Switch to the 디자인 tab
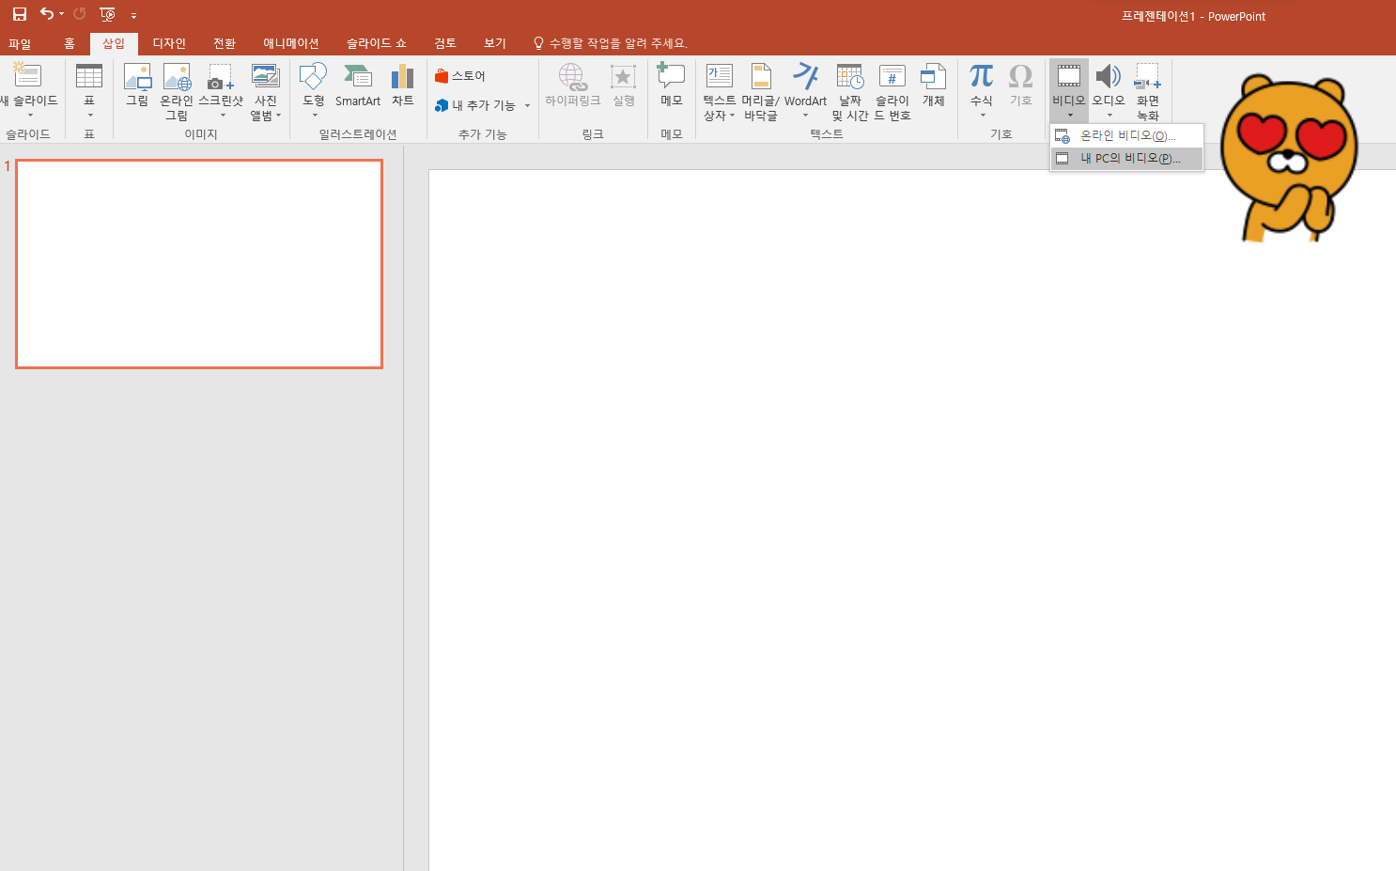The image size is (1396, 871). 169,43
